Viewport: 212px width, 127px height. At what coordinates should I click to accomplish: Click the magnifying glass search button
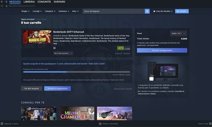coord(147,11)
